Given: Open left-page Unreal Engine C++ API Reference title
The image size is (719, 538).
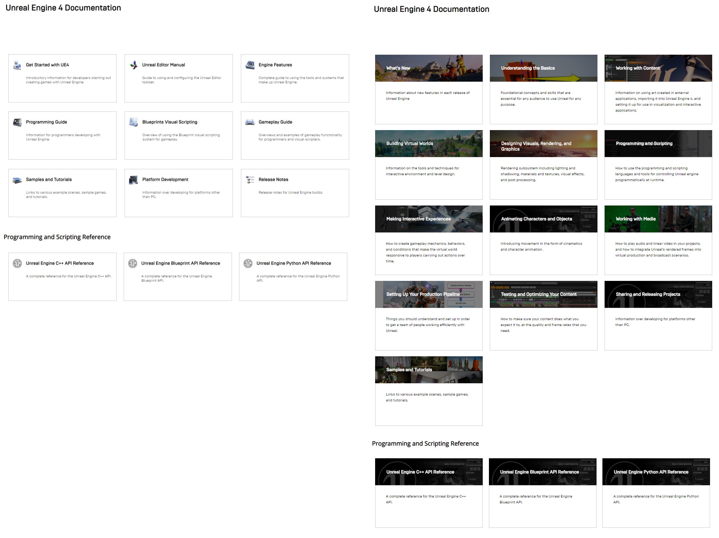Looking at the screenshot, I should (x=60, y=263).
